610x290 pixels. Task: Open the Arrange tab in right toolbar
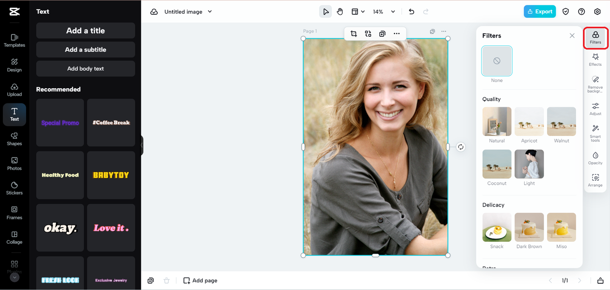click(x=595, y=180)
